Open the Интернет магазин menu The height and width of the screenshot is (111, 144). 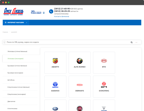[16, 23]
